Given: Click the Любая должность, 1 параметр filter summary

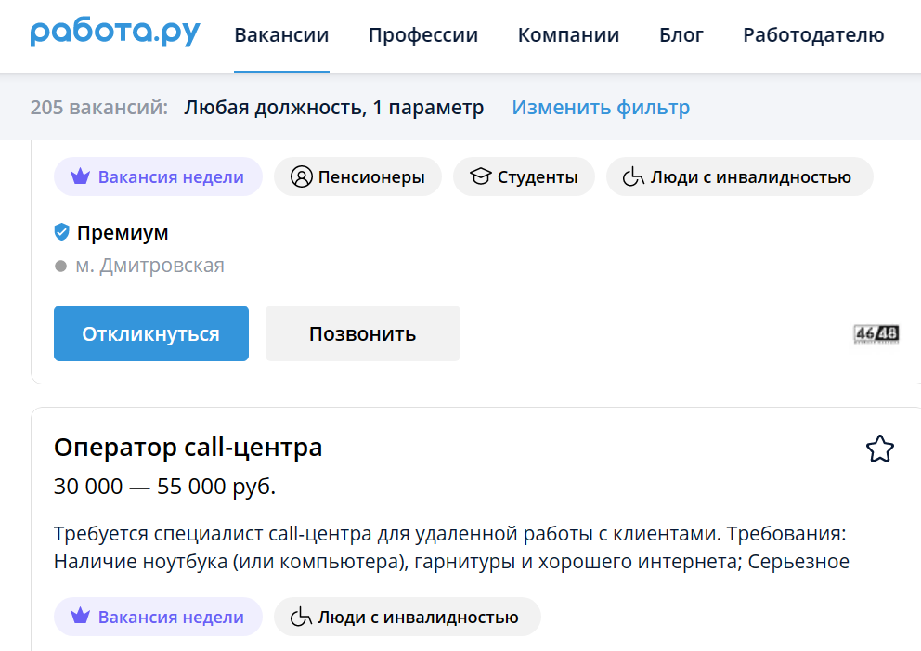Looking at the screenshot, I should point(333,108).
